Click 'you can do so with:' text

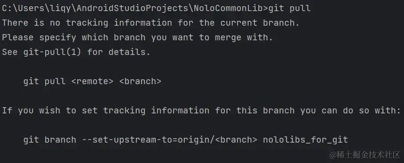pyautogui.click(x=350, y=111)
